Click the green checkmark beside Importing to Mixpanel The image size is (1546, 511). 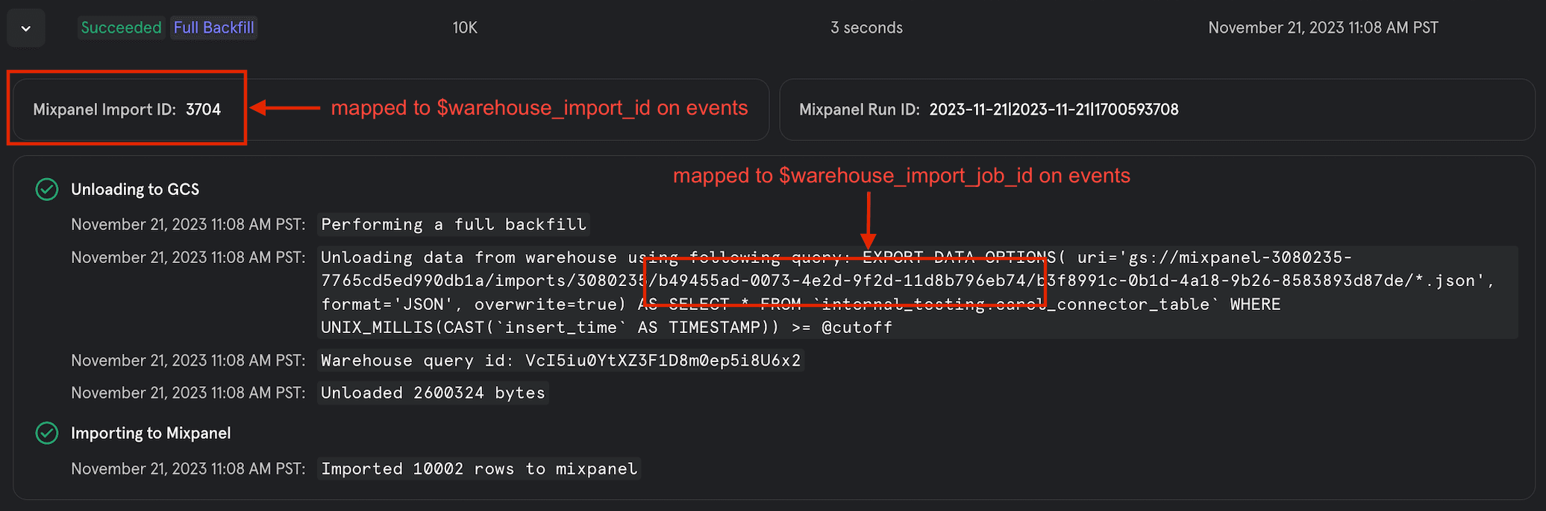coord(47,433)
